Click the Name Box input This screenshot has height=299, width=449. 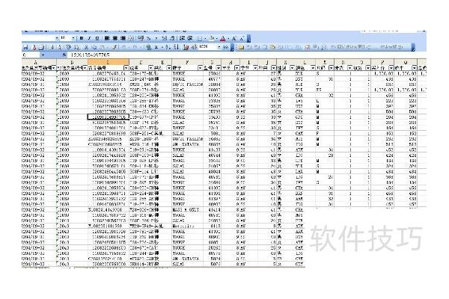[x=31, y=55]
